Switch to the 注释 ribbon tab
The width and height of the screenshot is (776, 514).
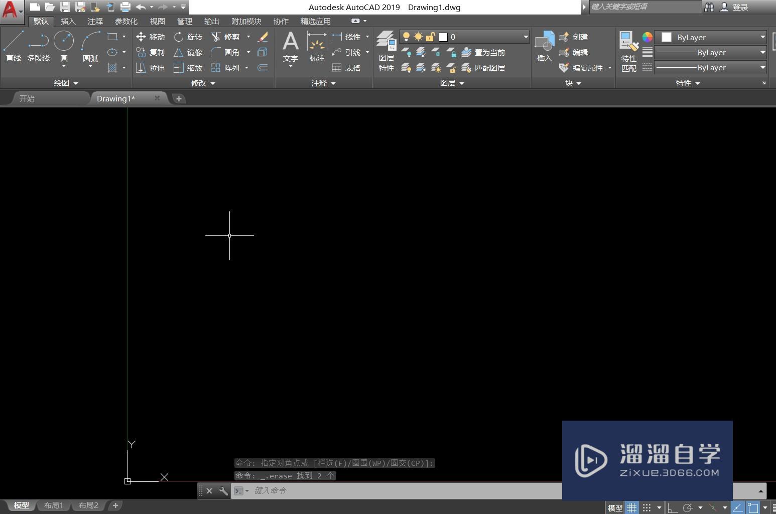click(x=95, y=21)
